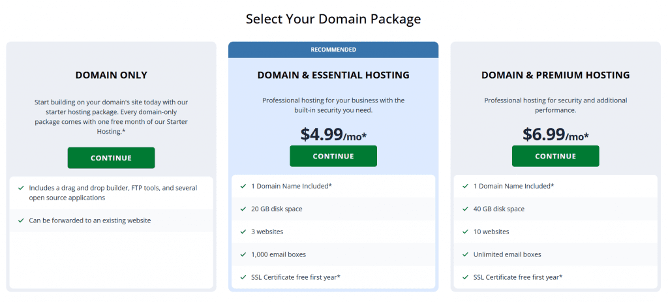
Task: Click the Domain Only heading
Action: 111,76
